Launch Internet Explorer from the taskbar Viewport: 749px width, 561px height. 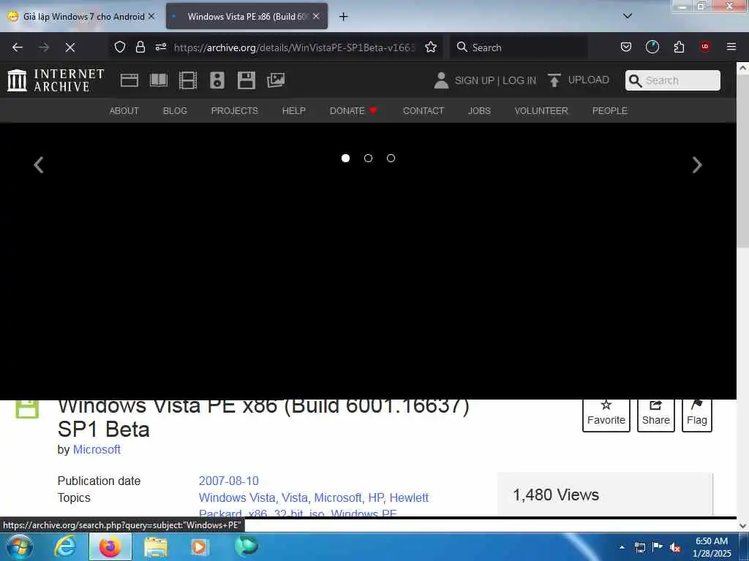coord(65,546)
